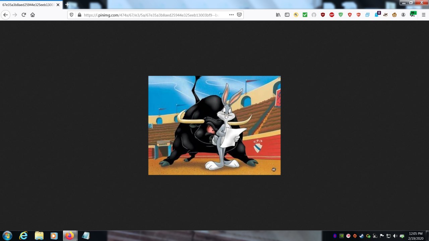Open the tracking protection shield in address bar
Viewport: 429px width, 241px height.
(x=71, y=15)
